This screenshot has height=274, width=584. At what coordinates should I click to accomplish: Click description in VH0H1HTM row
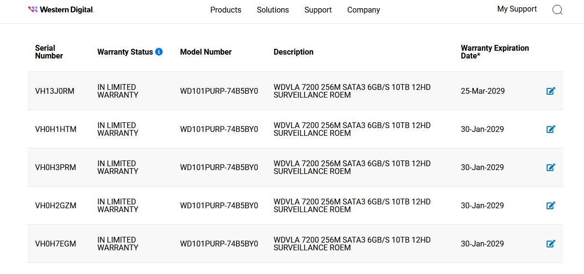pos(352,129)
